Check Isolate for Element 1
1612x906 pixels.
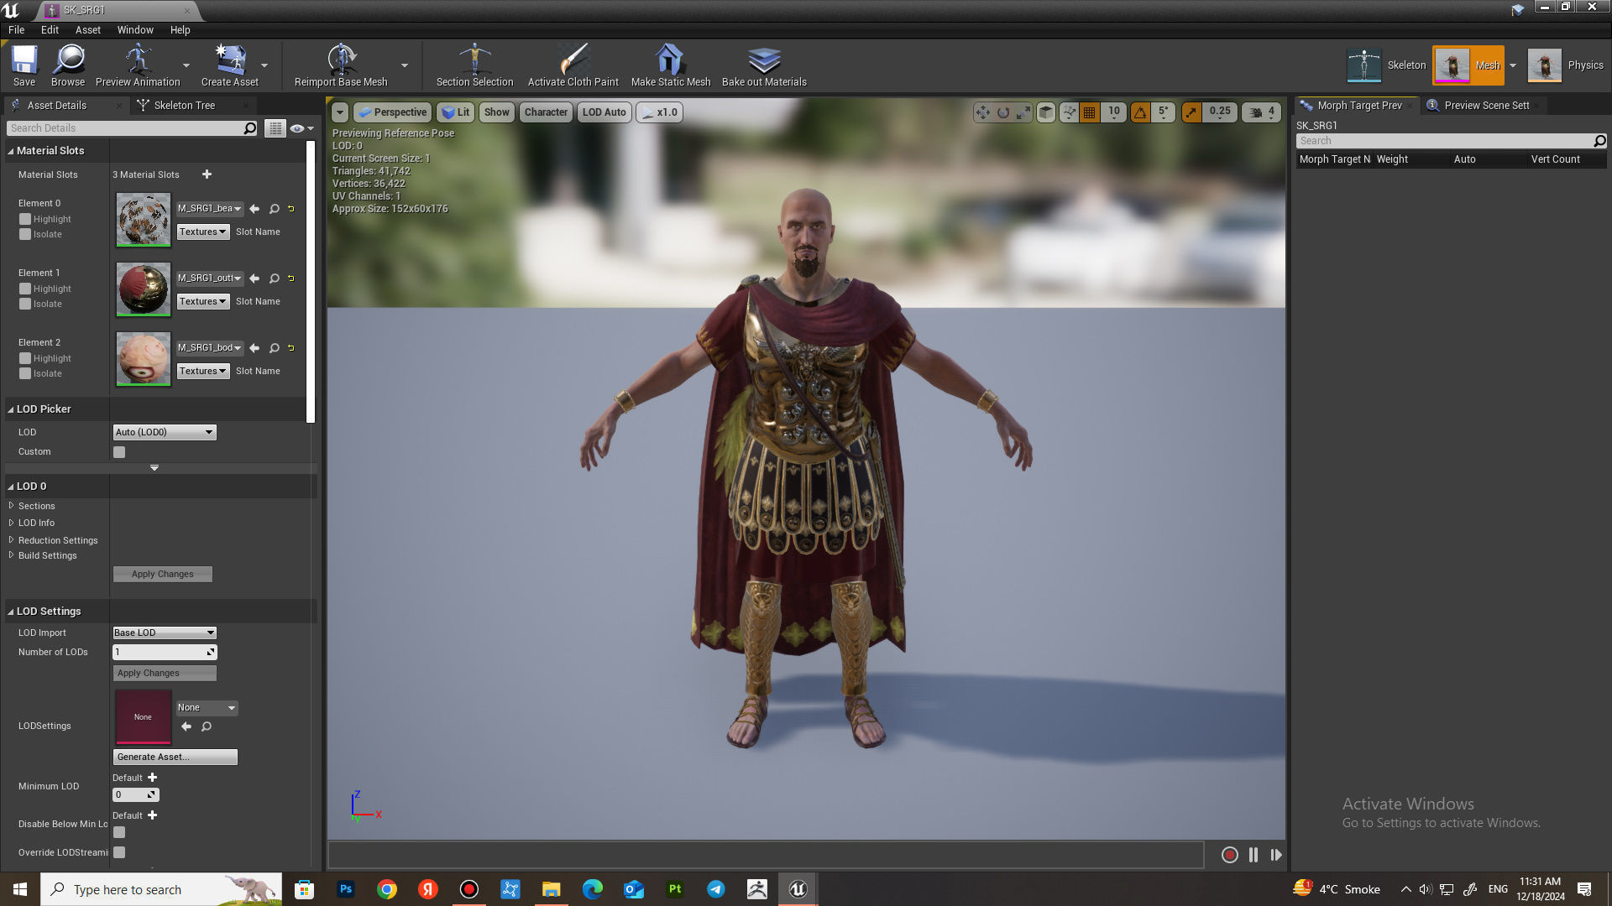click(x=25, y=304)
